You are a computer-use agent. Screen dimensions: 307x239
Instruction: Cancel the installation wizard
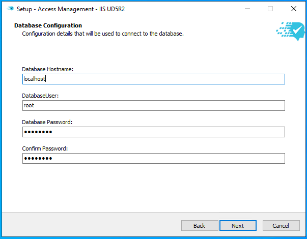click(281, 225)
